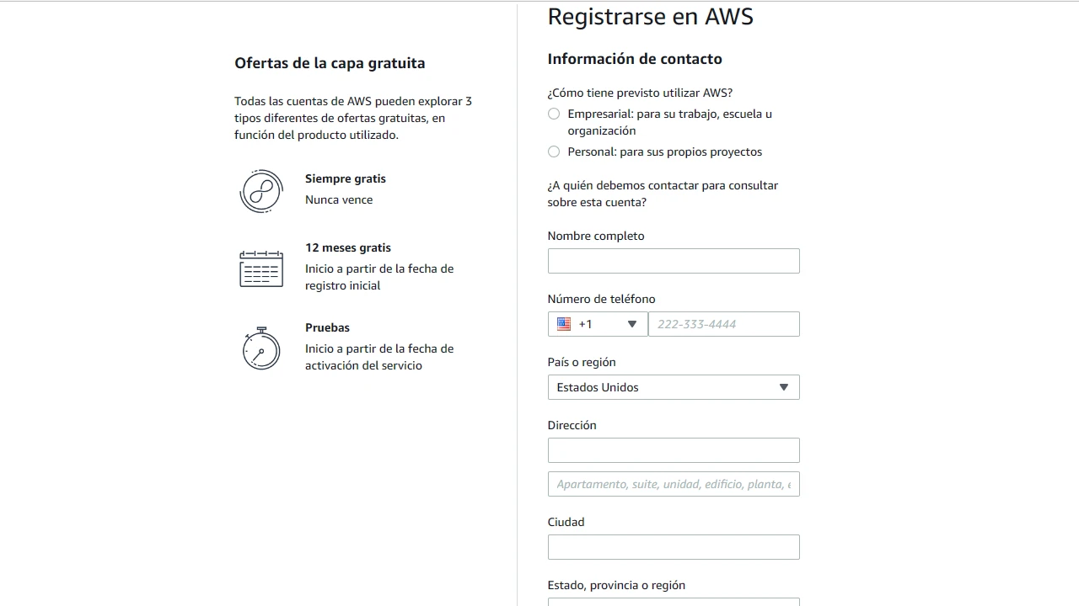1079x606 pixels.
Task: Expand the País o región dropdown
Action: pos(674,387)
